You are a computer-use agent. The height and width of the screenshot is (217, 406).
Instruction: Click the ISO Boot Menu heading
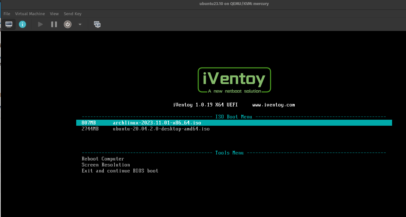pyautogui.click(x=234, y=117)
